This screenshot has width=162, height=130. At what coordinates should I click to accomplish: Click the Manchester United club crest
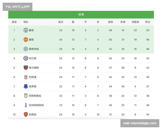point(26,40)
